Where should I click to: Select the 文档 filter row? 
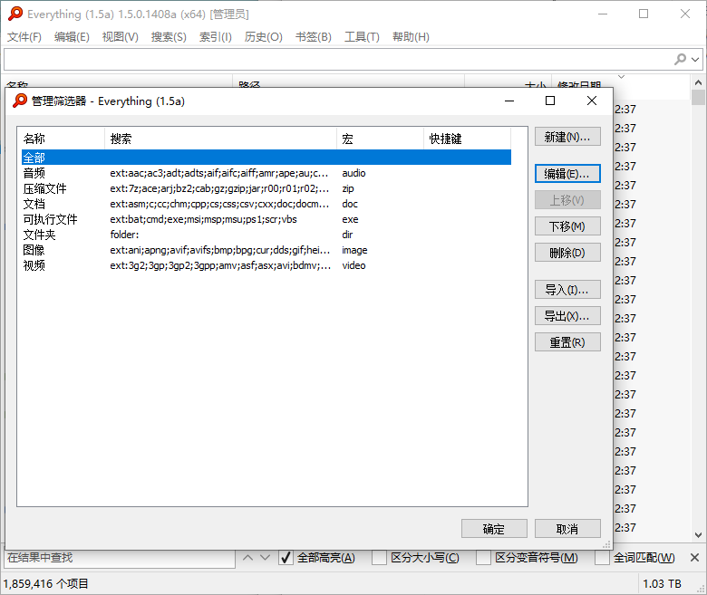click(x=266, y=204)
